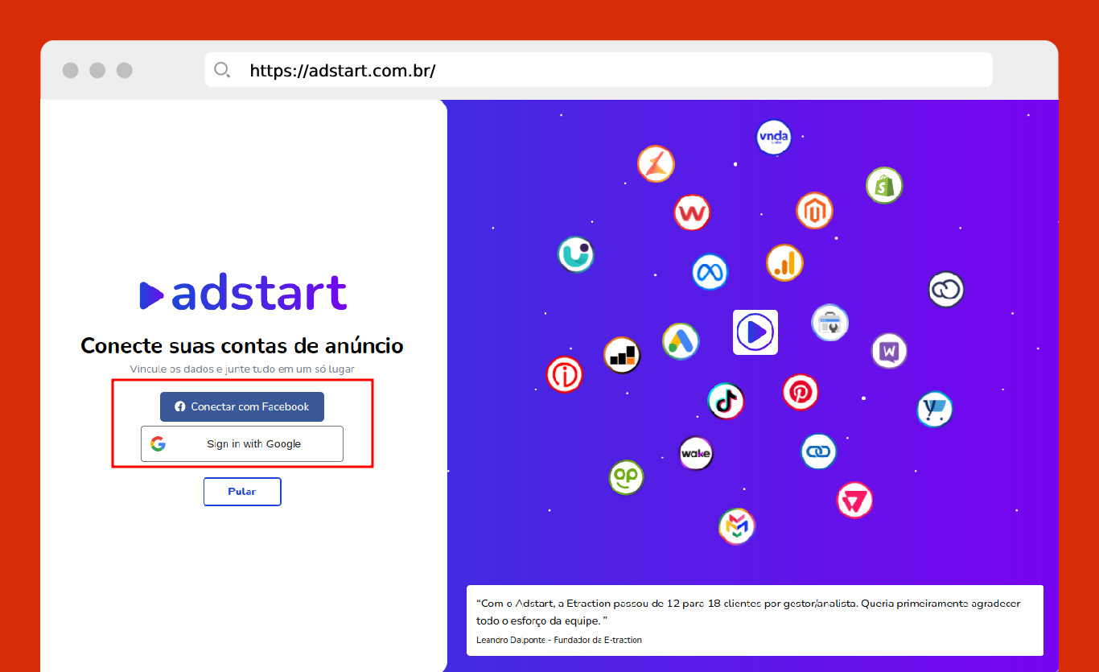Click the blue chain-link icon
The height and width of the screenshot is (672, 1099).
[818, 451]
